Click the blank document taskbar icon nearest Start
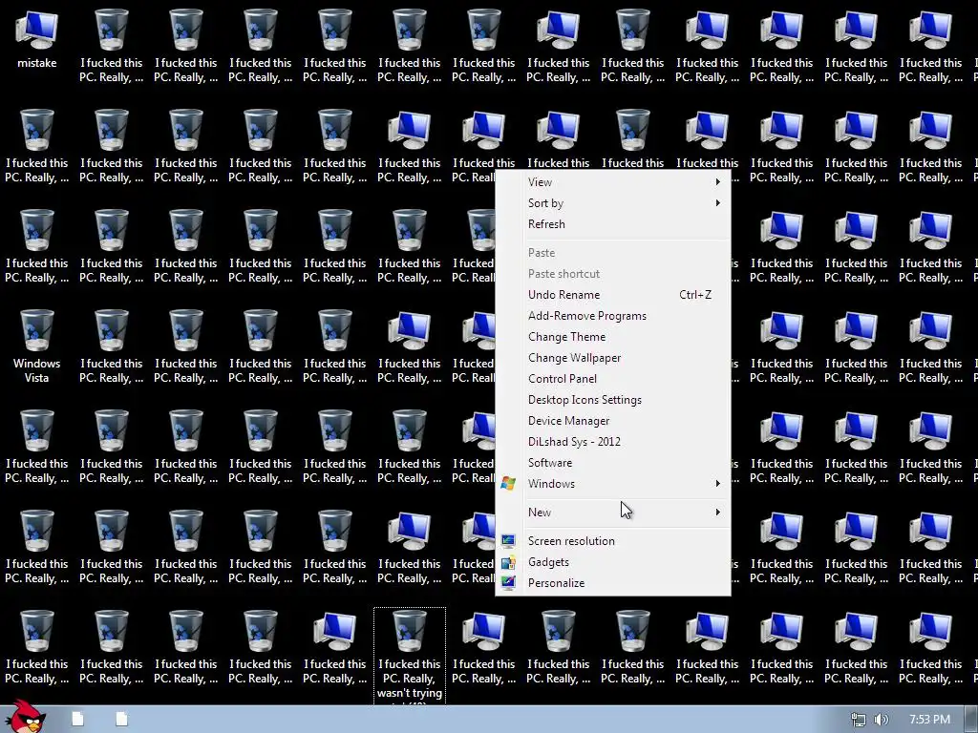Viewport: 978px width, 733px height. pyautogui.click(x=78, y=719)
